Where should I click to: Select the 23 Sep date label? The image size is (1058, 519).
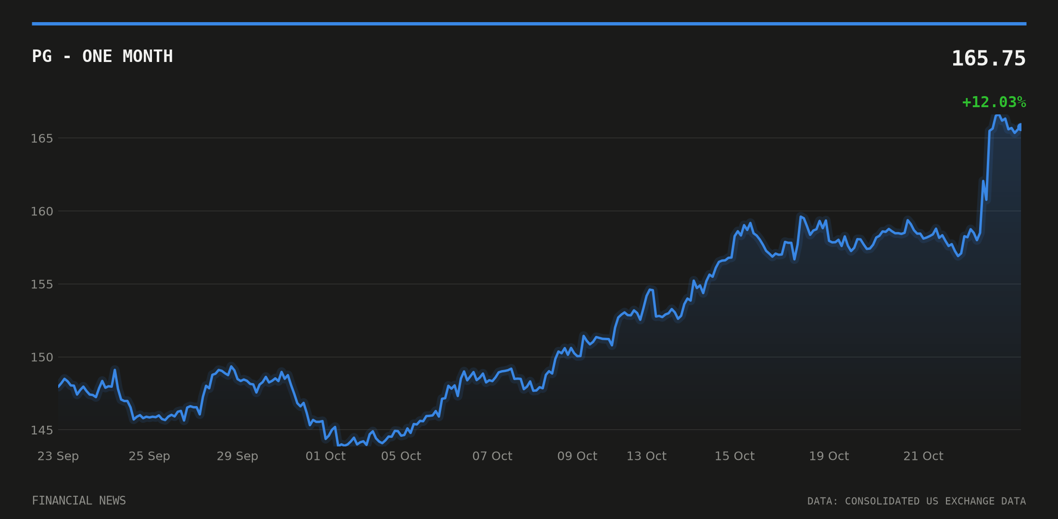[58, 456]
